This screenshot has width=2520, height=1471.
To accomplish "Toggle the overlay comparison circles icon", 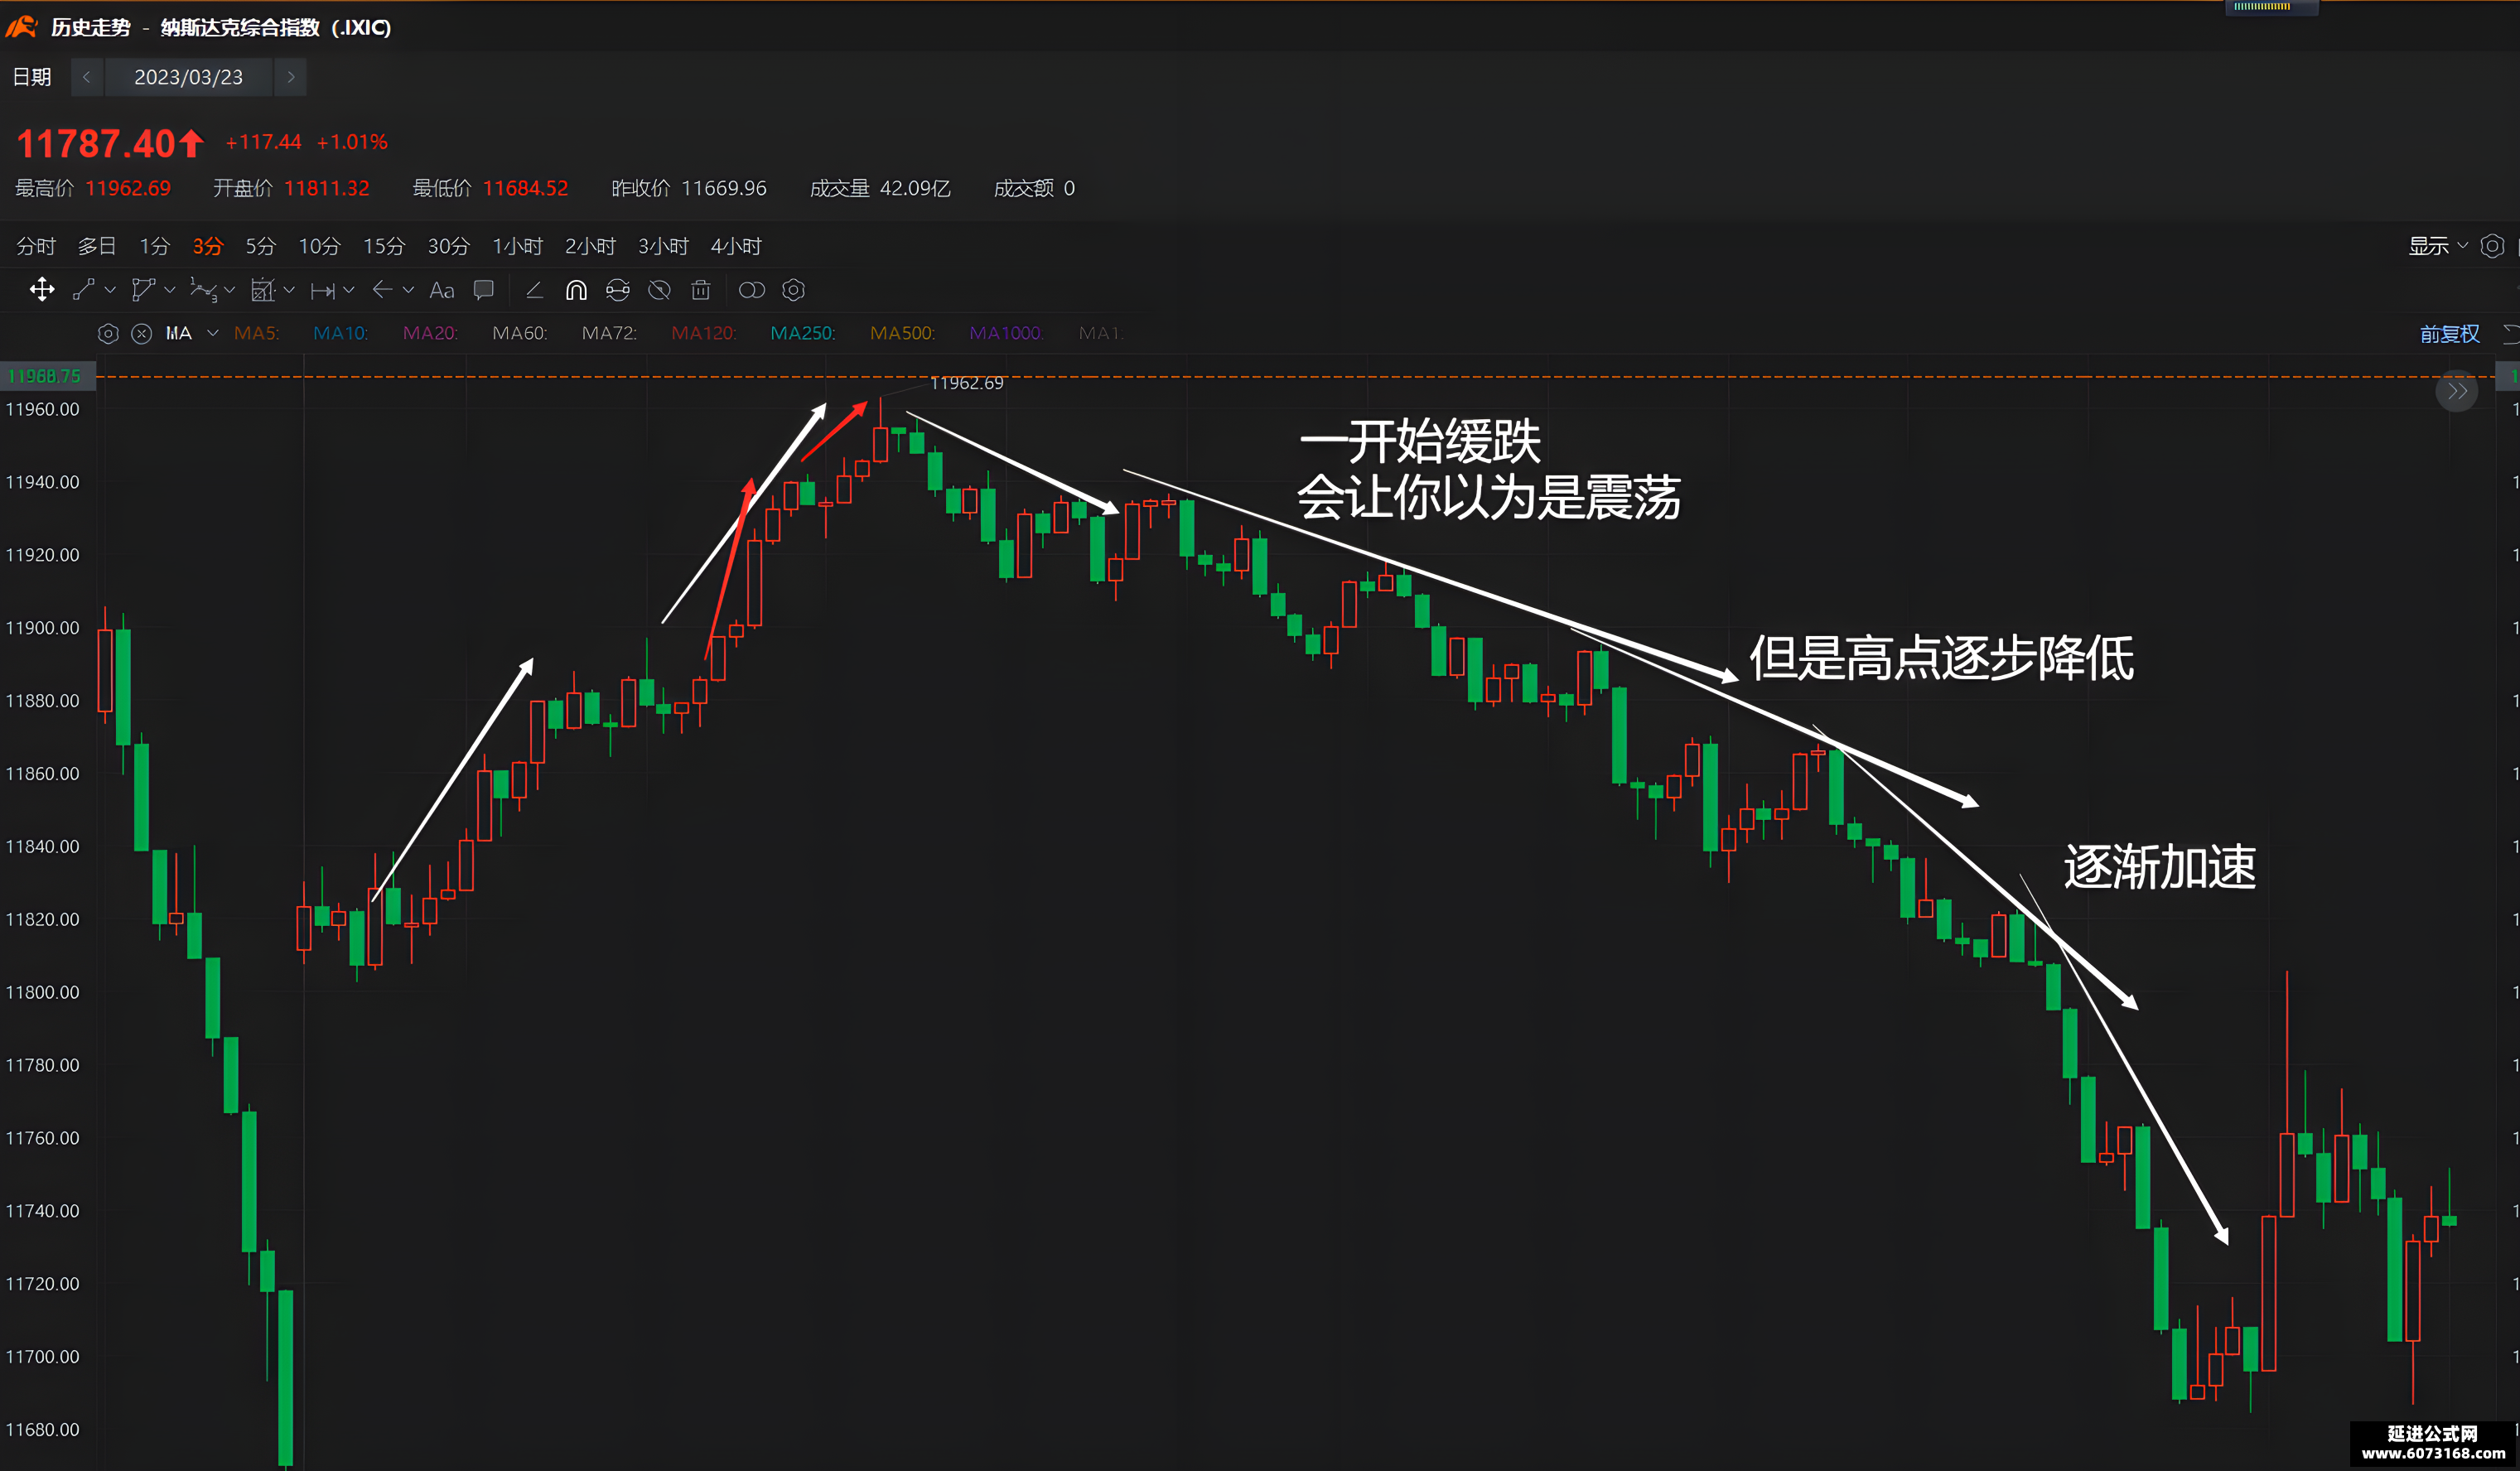I will [751, 290].
